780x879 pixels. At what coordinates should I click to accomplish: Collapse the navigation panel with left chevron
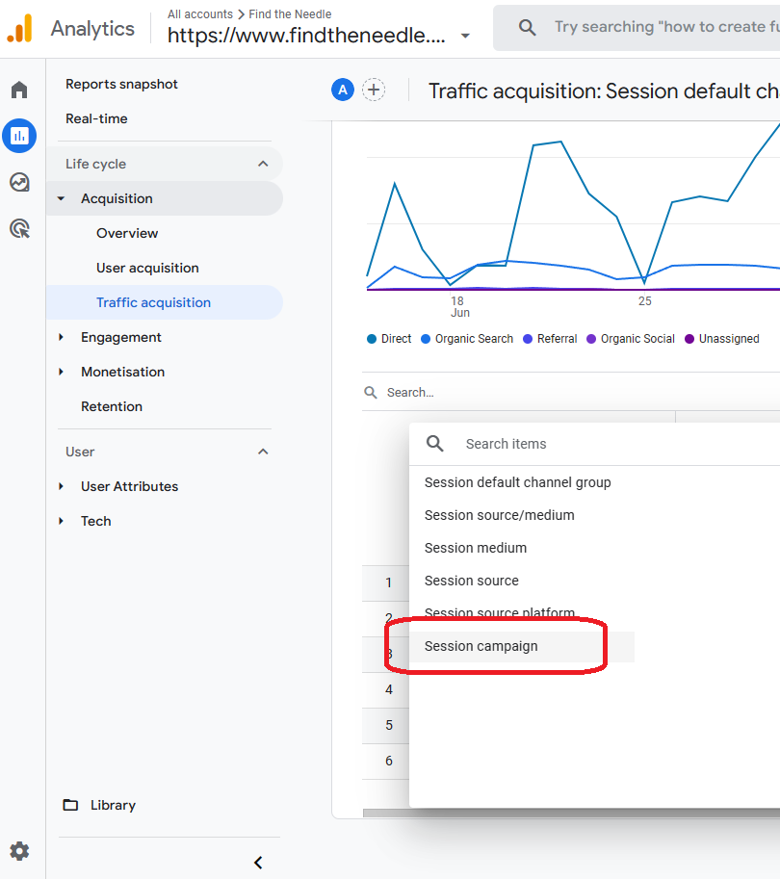[257, 863]
